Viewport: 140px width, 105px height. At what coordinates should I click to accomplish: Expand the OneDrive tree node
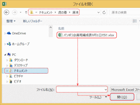tap(5, 33)
